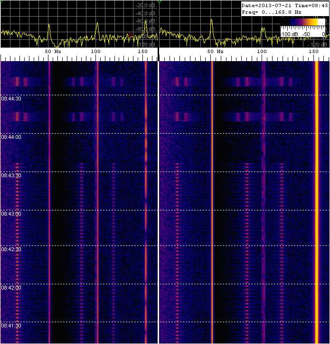330x344 pixels.
Task: Click the -20.0 dB label in left spectrum
Action: (144, 6)
